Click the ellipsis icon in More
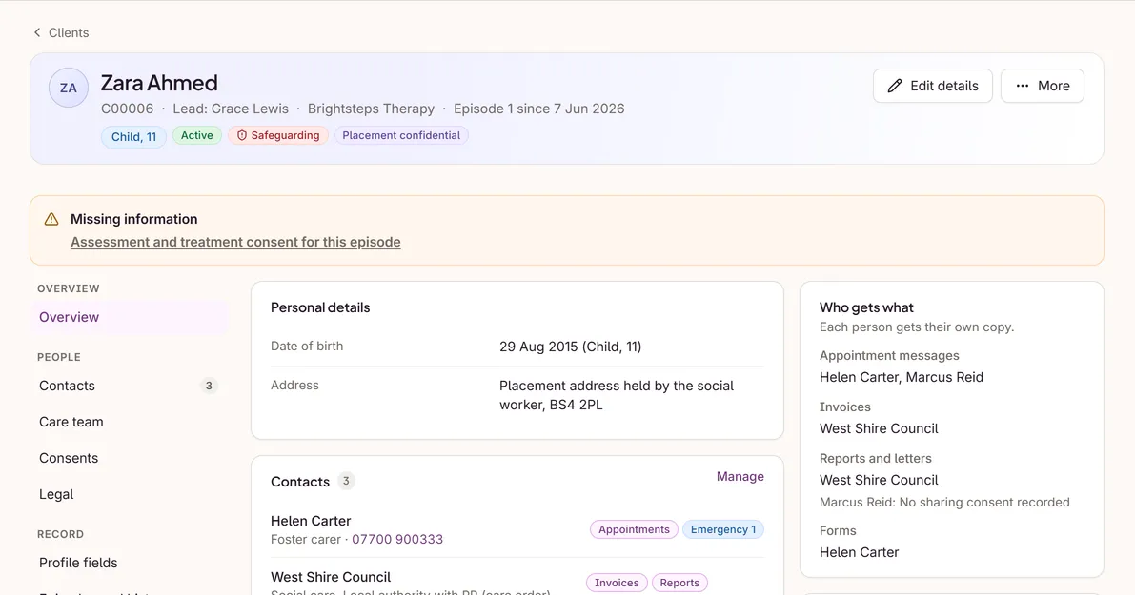Screen dimensions: 1135x595 point(1023,86)
